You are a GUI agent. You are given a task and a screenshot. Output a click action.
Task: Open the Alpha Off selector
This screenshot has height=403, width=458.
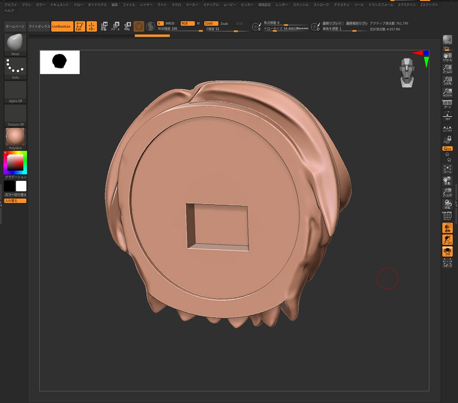(x=15, y=92)
